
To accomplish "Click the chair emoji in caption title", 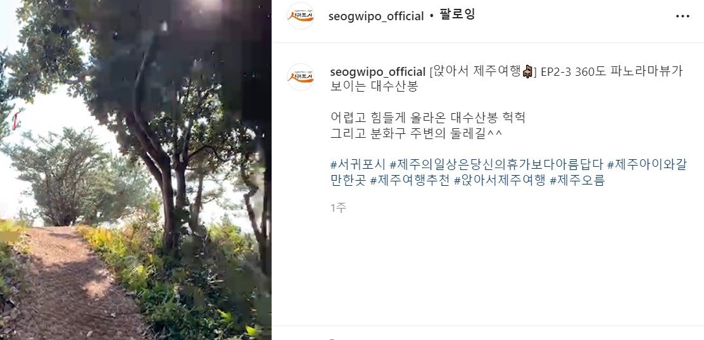I will click(527, 71).
